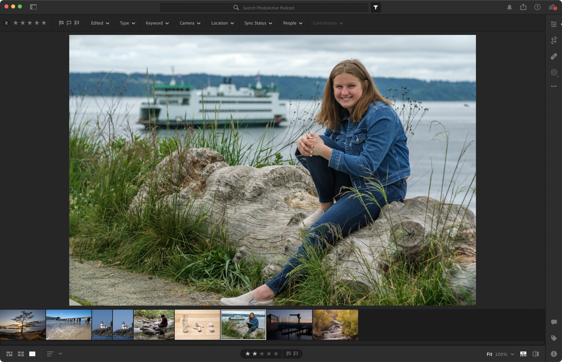
Task: Rate current photo one star
Action: pyautogui.click(x=248, y=354)
